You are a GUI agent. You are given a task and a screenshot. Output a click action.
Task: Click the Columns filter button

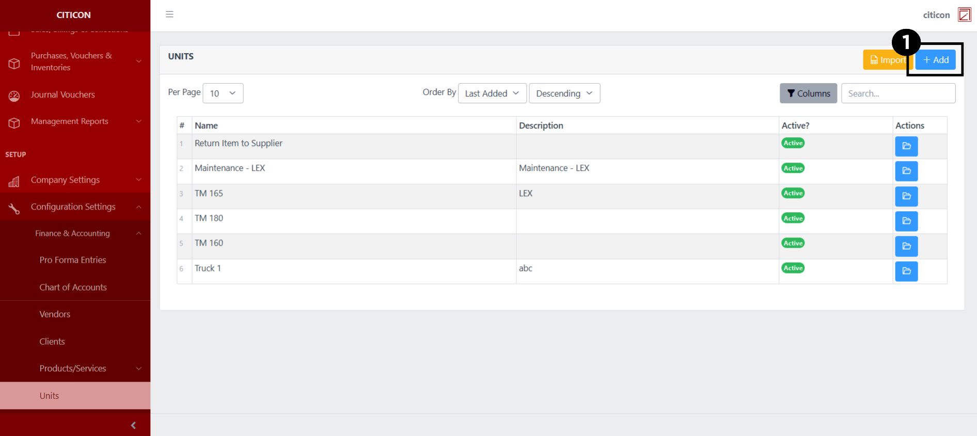pyautogui.click(x=808, y=93)
